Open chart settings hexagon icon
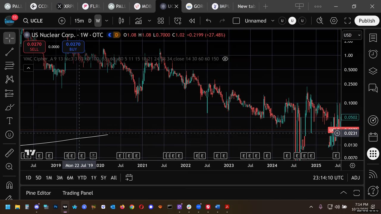The height and width of the screenshot is (214, 381). pos(334,21)
